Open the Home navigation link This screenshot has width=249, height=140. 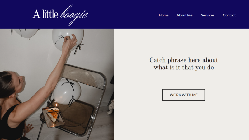click(x=164, y=15)
